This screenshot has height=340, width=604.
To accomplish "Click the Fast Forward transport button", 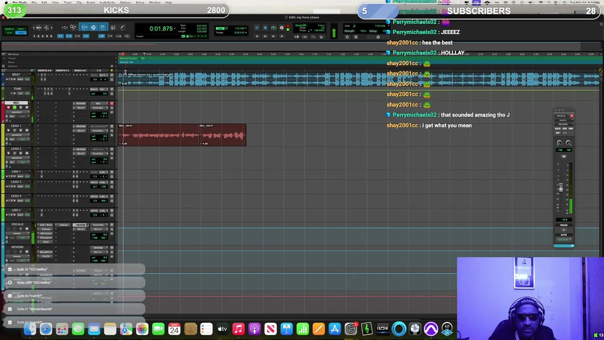I will 273,36.
